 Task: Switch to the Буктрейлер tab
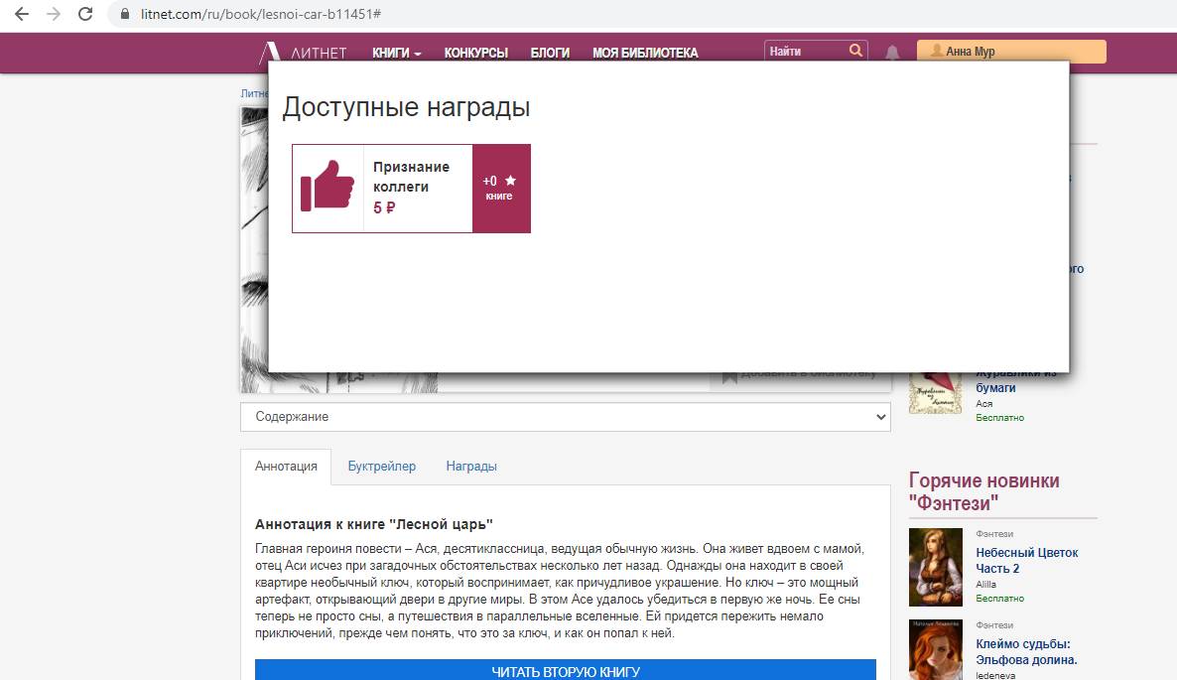tap(381, 466)
